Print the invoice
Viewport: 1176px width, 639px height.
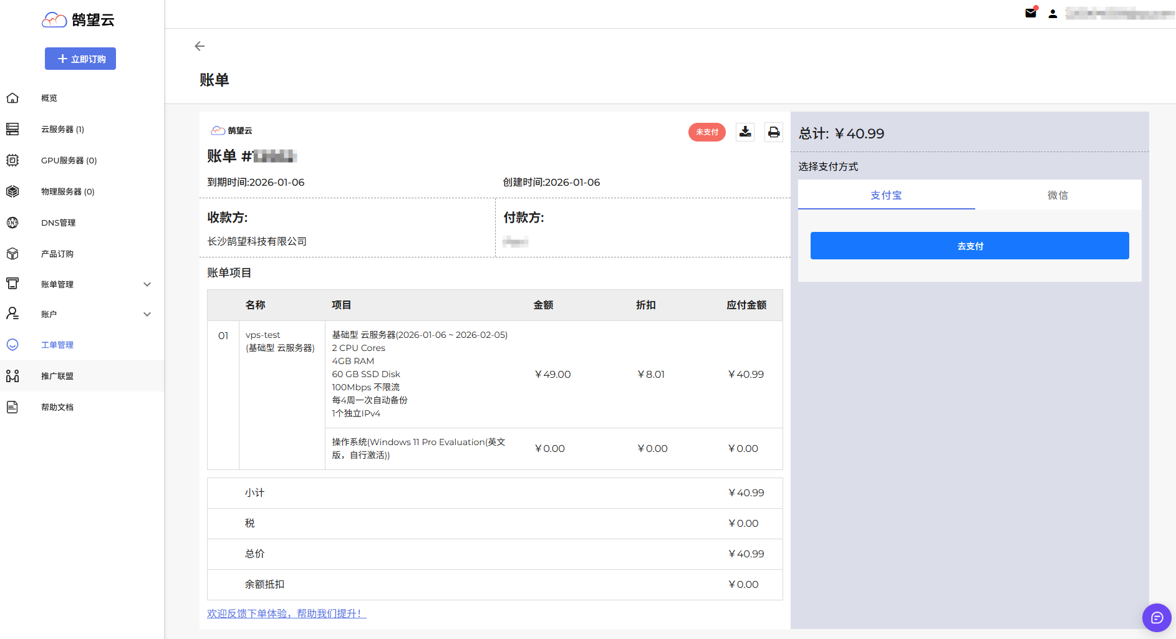pos(774,132)
